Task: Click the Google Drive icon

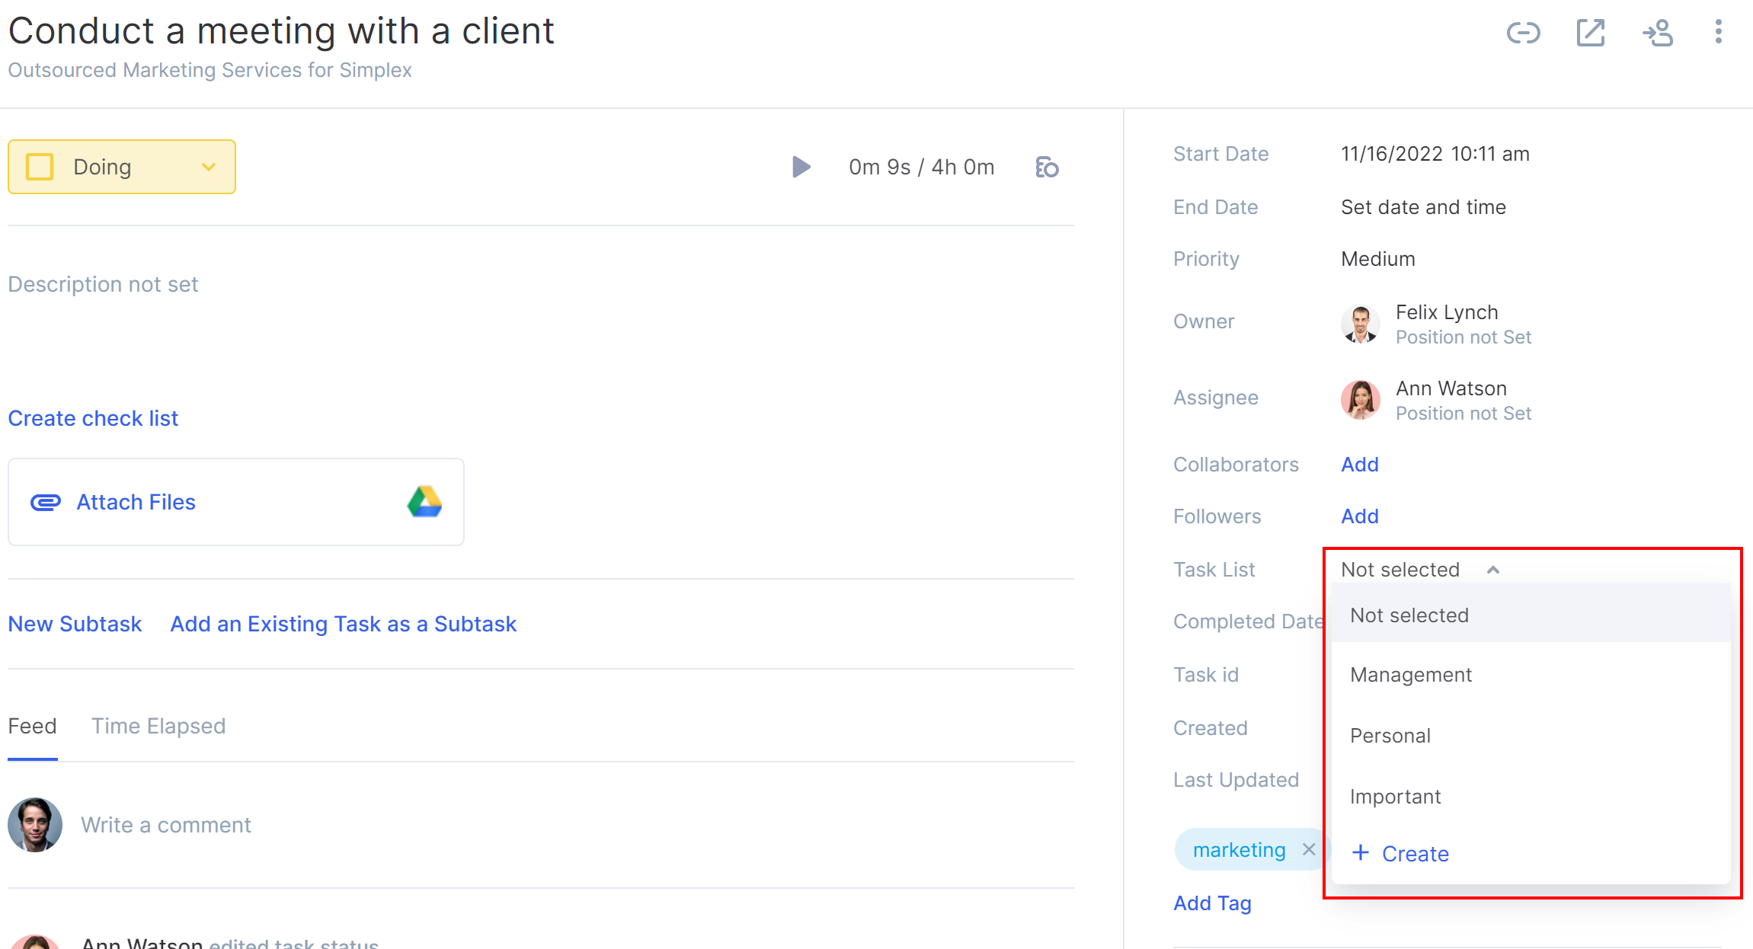Action: coord(424,502)
